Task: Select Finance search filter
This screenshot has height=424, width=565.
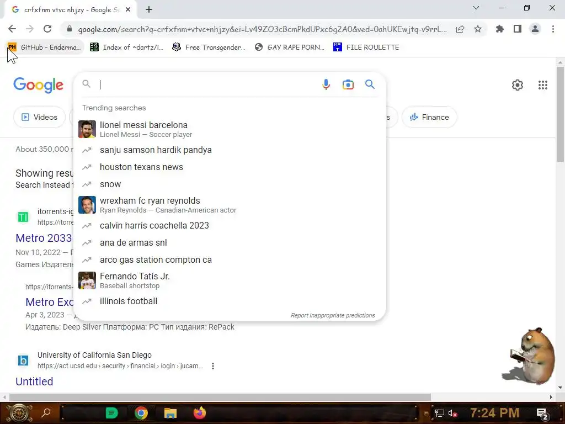Action: click(429, 117)
